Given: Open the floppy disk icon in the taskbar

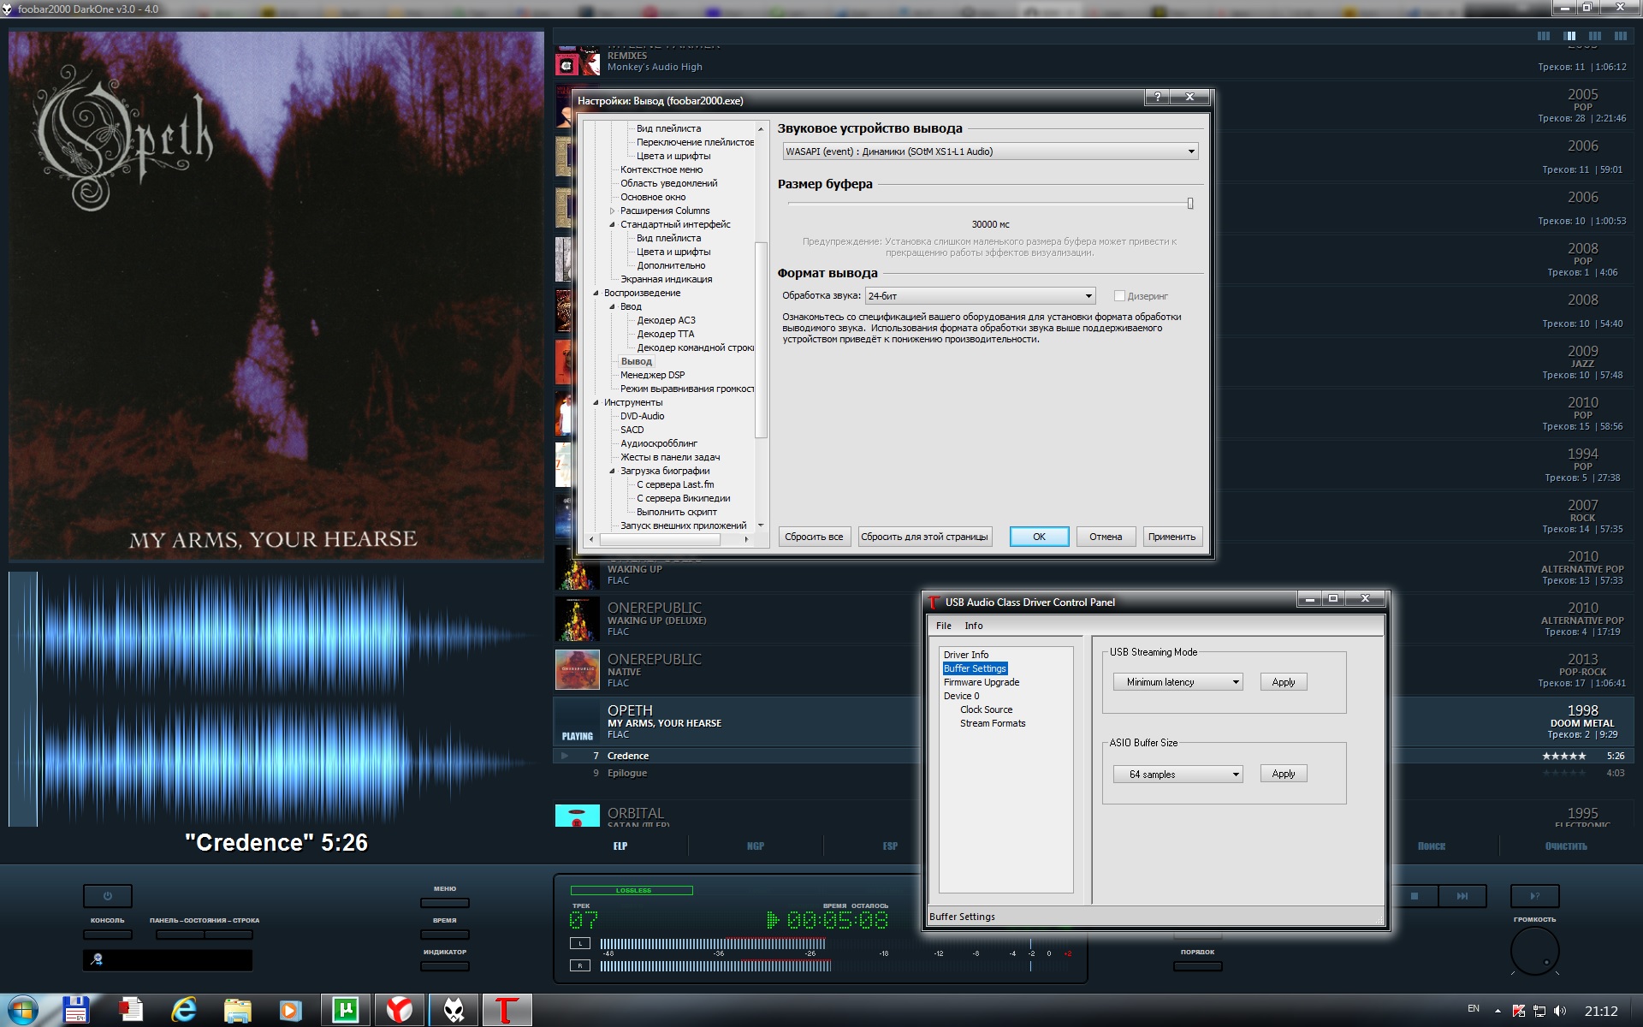Looking at the screenshot, I should coord(76,1010).
